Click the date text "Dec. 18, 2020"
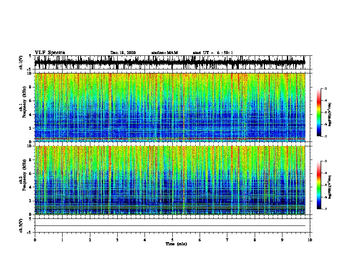Image resolution: width=349 pixels, height=269 pixels. coord(123,53)
